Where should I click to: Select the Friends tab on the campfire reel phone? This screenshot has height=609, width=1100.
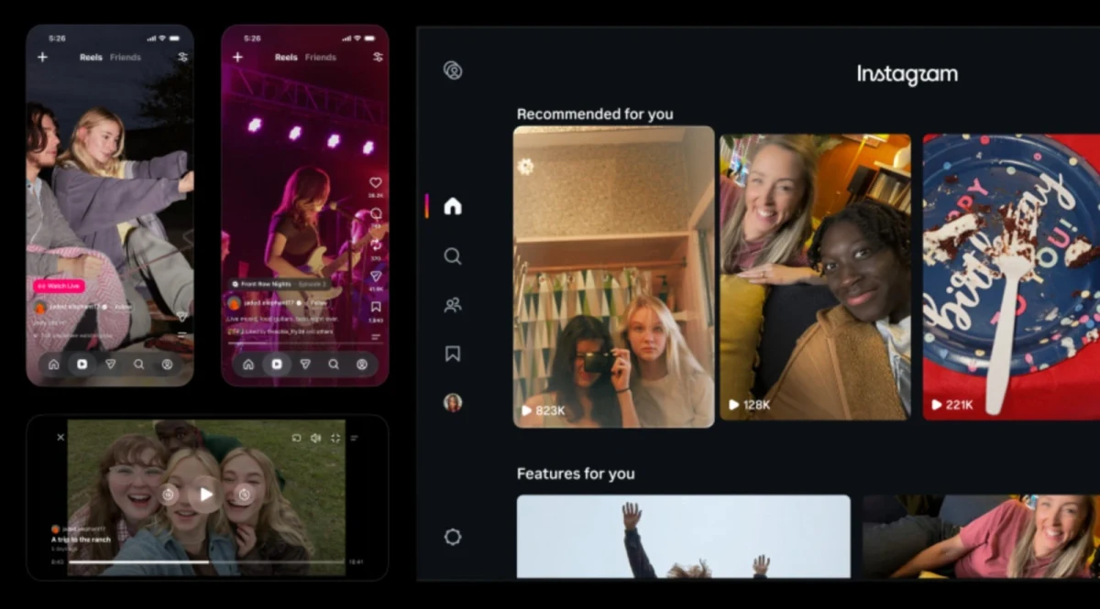tap(126, 57)
